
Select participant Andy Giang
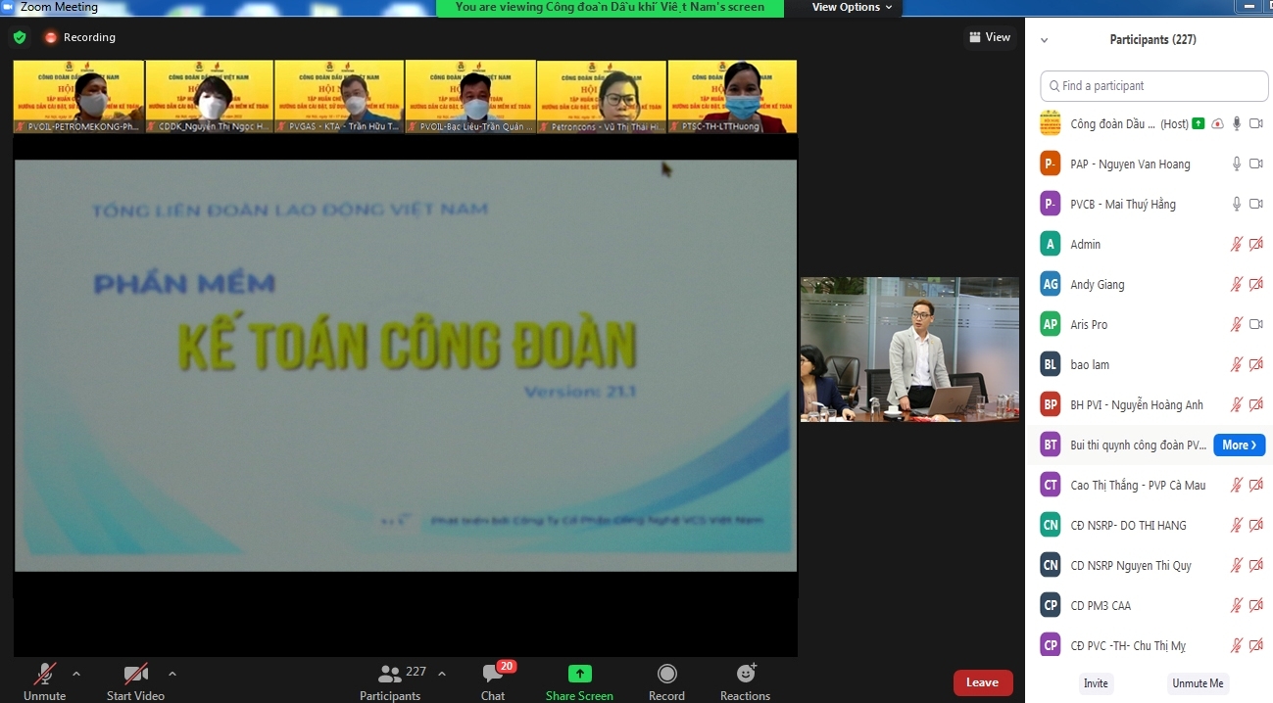tap(1149, 285)
